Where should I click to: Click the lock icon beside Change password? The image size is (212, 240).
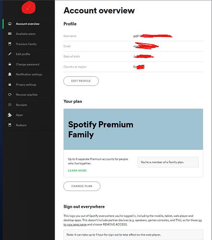[10, 64]
